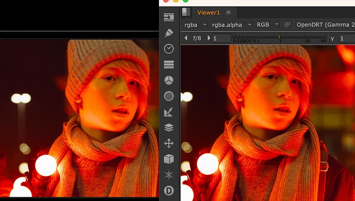This screenshot has height=201, width=355.
Task: Toggle the gamma Y button
Action: [x=332, y=39]
